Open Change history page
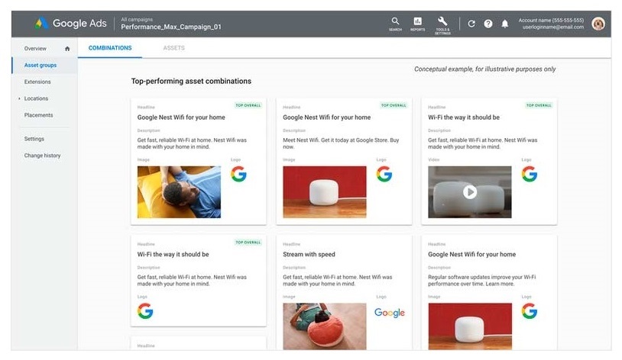This screenshot has height=360, width=622. tap(42, 156)
